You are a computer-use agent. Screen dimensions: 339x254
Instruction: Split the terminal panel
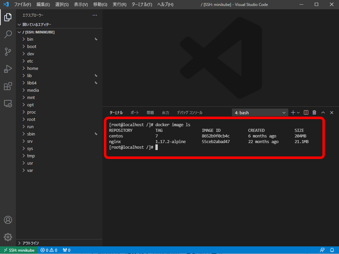click(x=306, y=112)
